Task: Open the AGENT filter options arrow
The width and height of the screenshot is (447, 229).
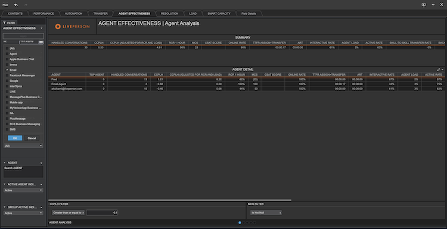Action: coord(41,163)
